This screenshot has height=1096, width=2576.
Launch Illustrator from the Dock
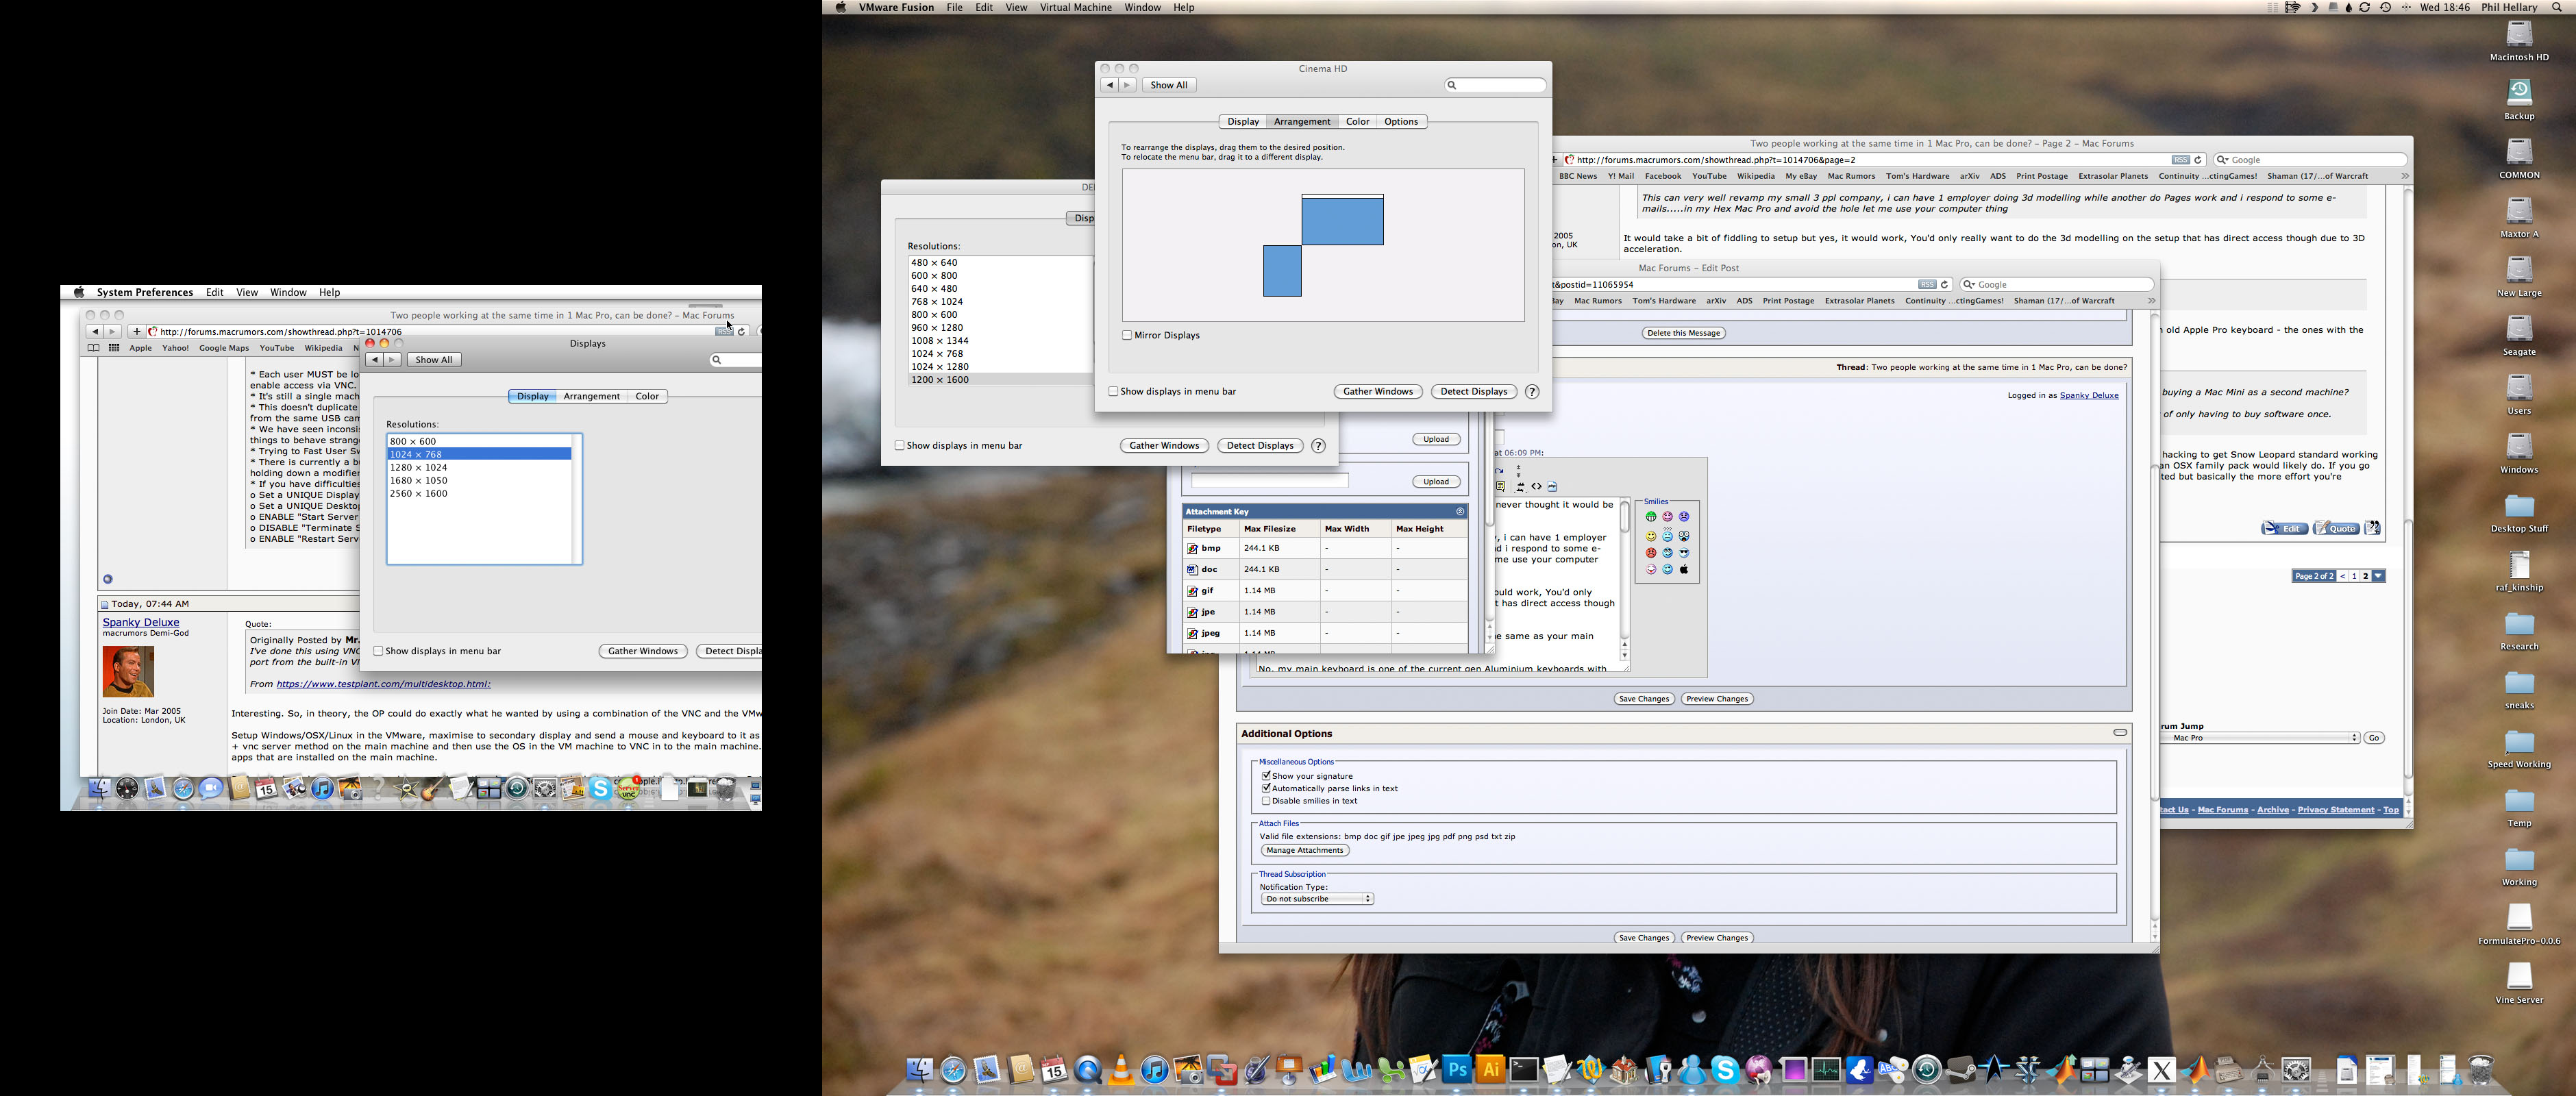(1490, 1070)
